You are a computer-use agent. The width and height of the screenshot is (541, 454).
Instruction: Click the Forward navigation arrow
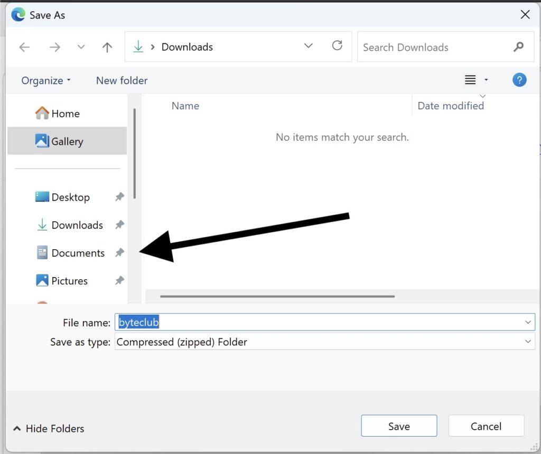point(55,47)
